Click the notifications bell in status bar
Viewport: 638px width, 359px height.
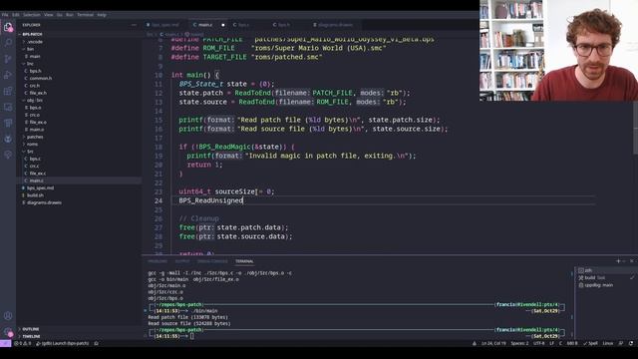(x=631, y=343)
